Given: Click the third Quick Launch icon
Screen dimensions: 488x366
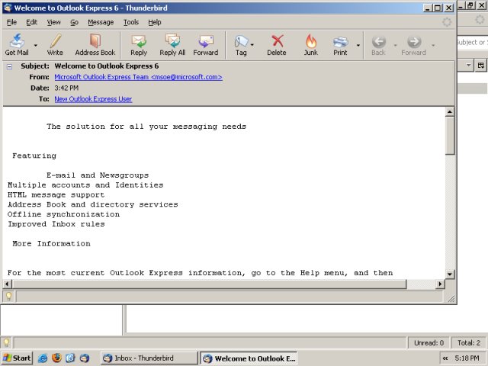Looking at the screenshot, I should [70, 358].
